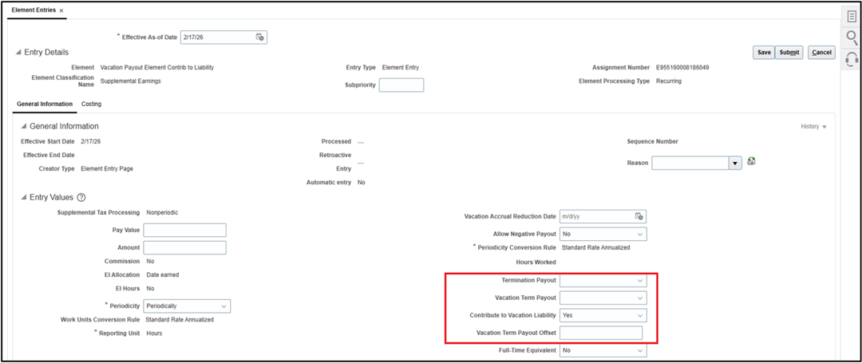Screen dimensions: 862x363
Task: Click the 'Date earned' EI Allocation value
Action: click(162, 275)
